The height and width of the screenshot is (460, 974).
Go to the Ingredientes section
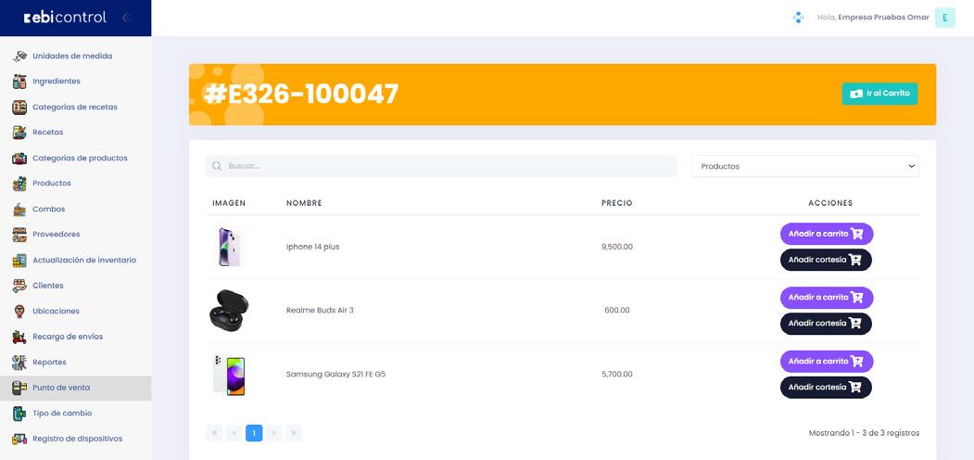(56, 82)
